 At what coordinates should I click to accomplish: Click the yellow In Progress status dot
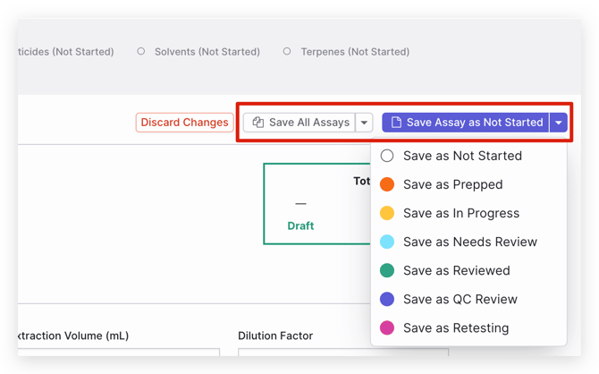pos(387,213)
